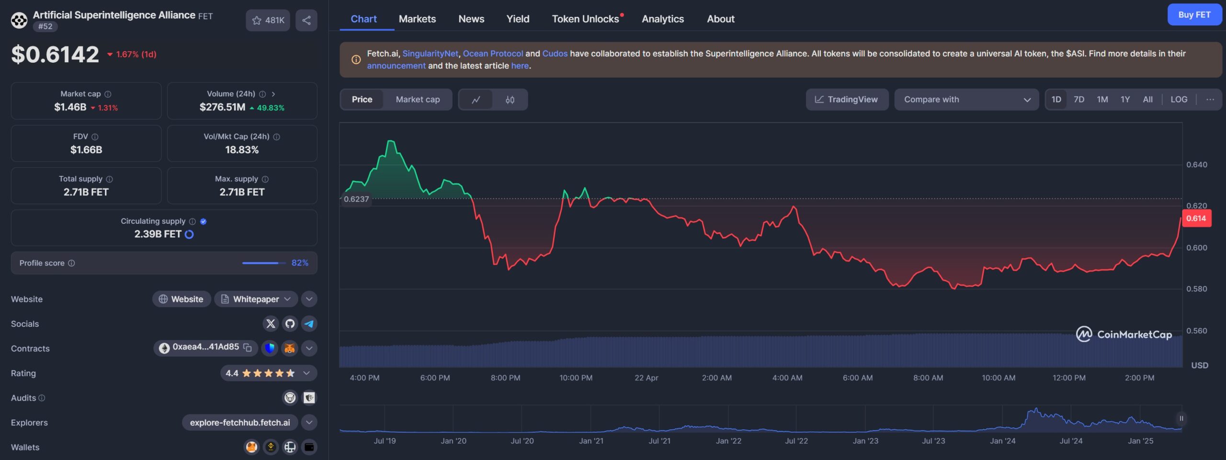Click the range handle on history navigator
1226x460 pixels.
pyautogui.click(x=1181, y=418)
